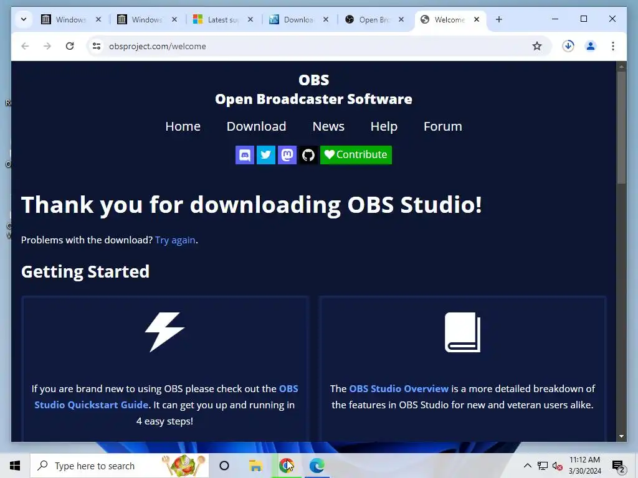Open the Mastodon icon link

287,155
